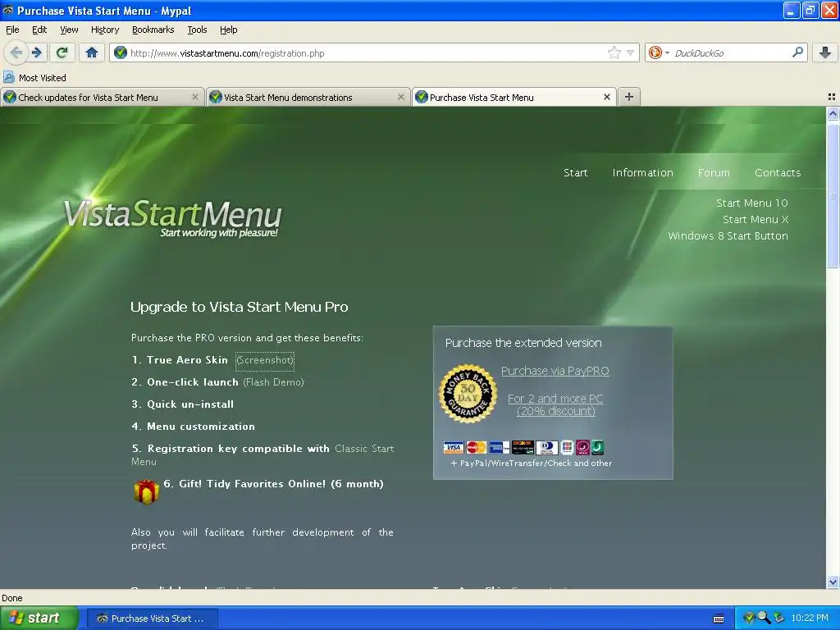Click the Purchase Vista Start taskbar button

click(152, 619)
